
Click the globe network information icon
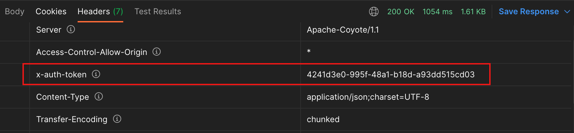pyautogui.click(x=374, y=12)
